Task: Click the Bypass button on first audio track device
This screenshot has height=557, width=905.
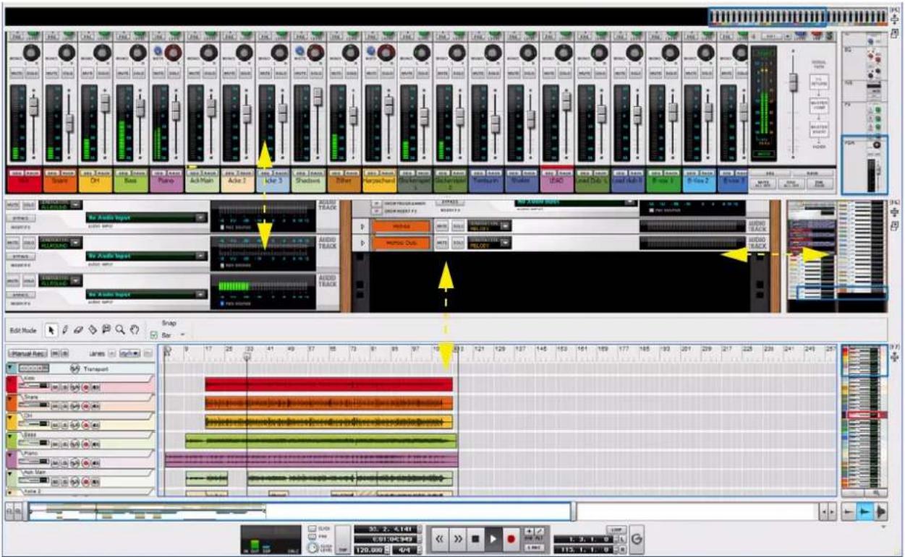Action: 21,217
